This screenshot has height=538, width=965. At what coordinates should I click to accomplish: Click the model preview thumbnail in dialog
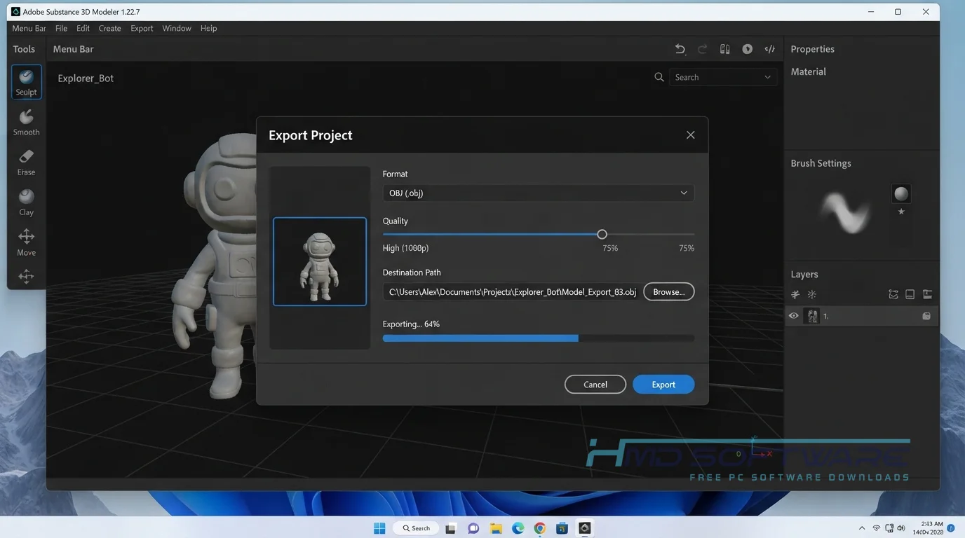click(320, 261)
